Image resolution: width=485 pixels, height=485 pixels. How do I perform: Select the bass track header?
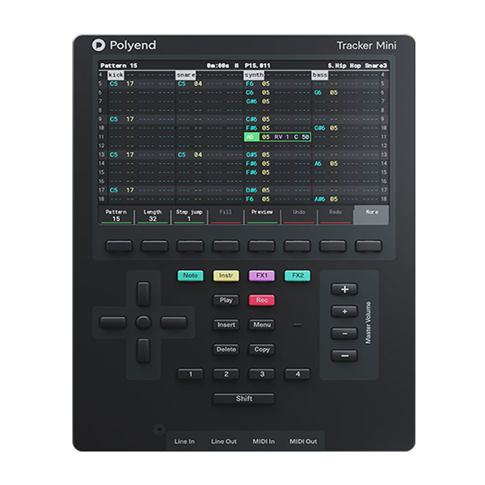pos(320,75)
